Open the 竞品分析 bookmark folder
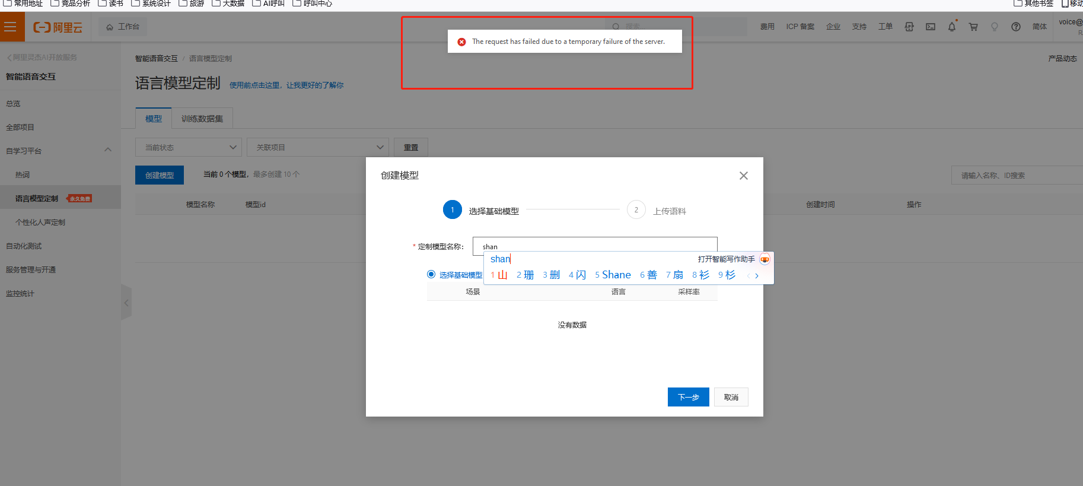 71,4
